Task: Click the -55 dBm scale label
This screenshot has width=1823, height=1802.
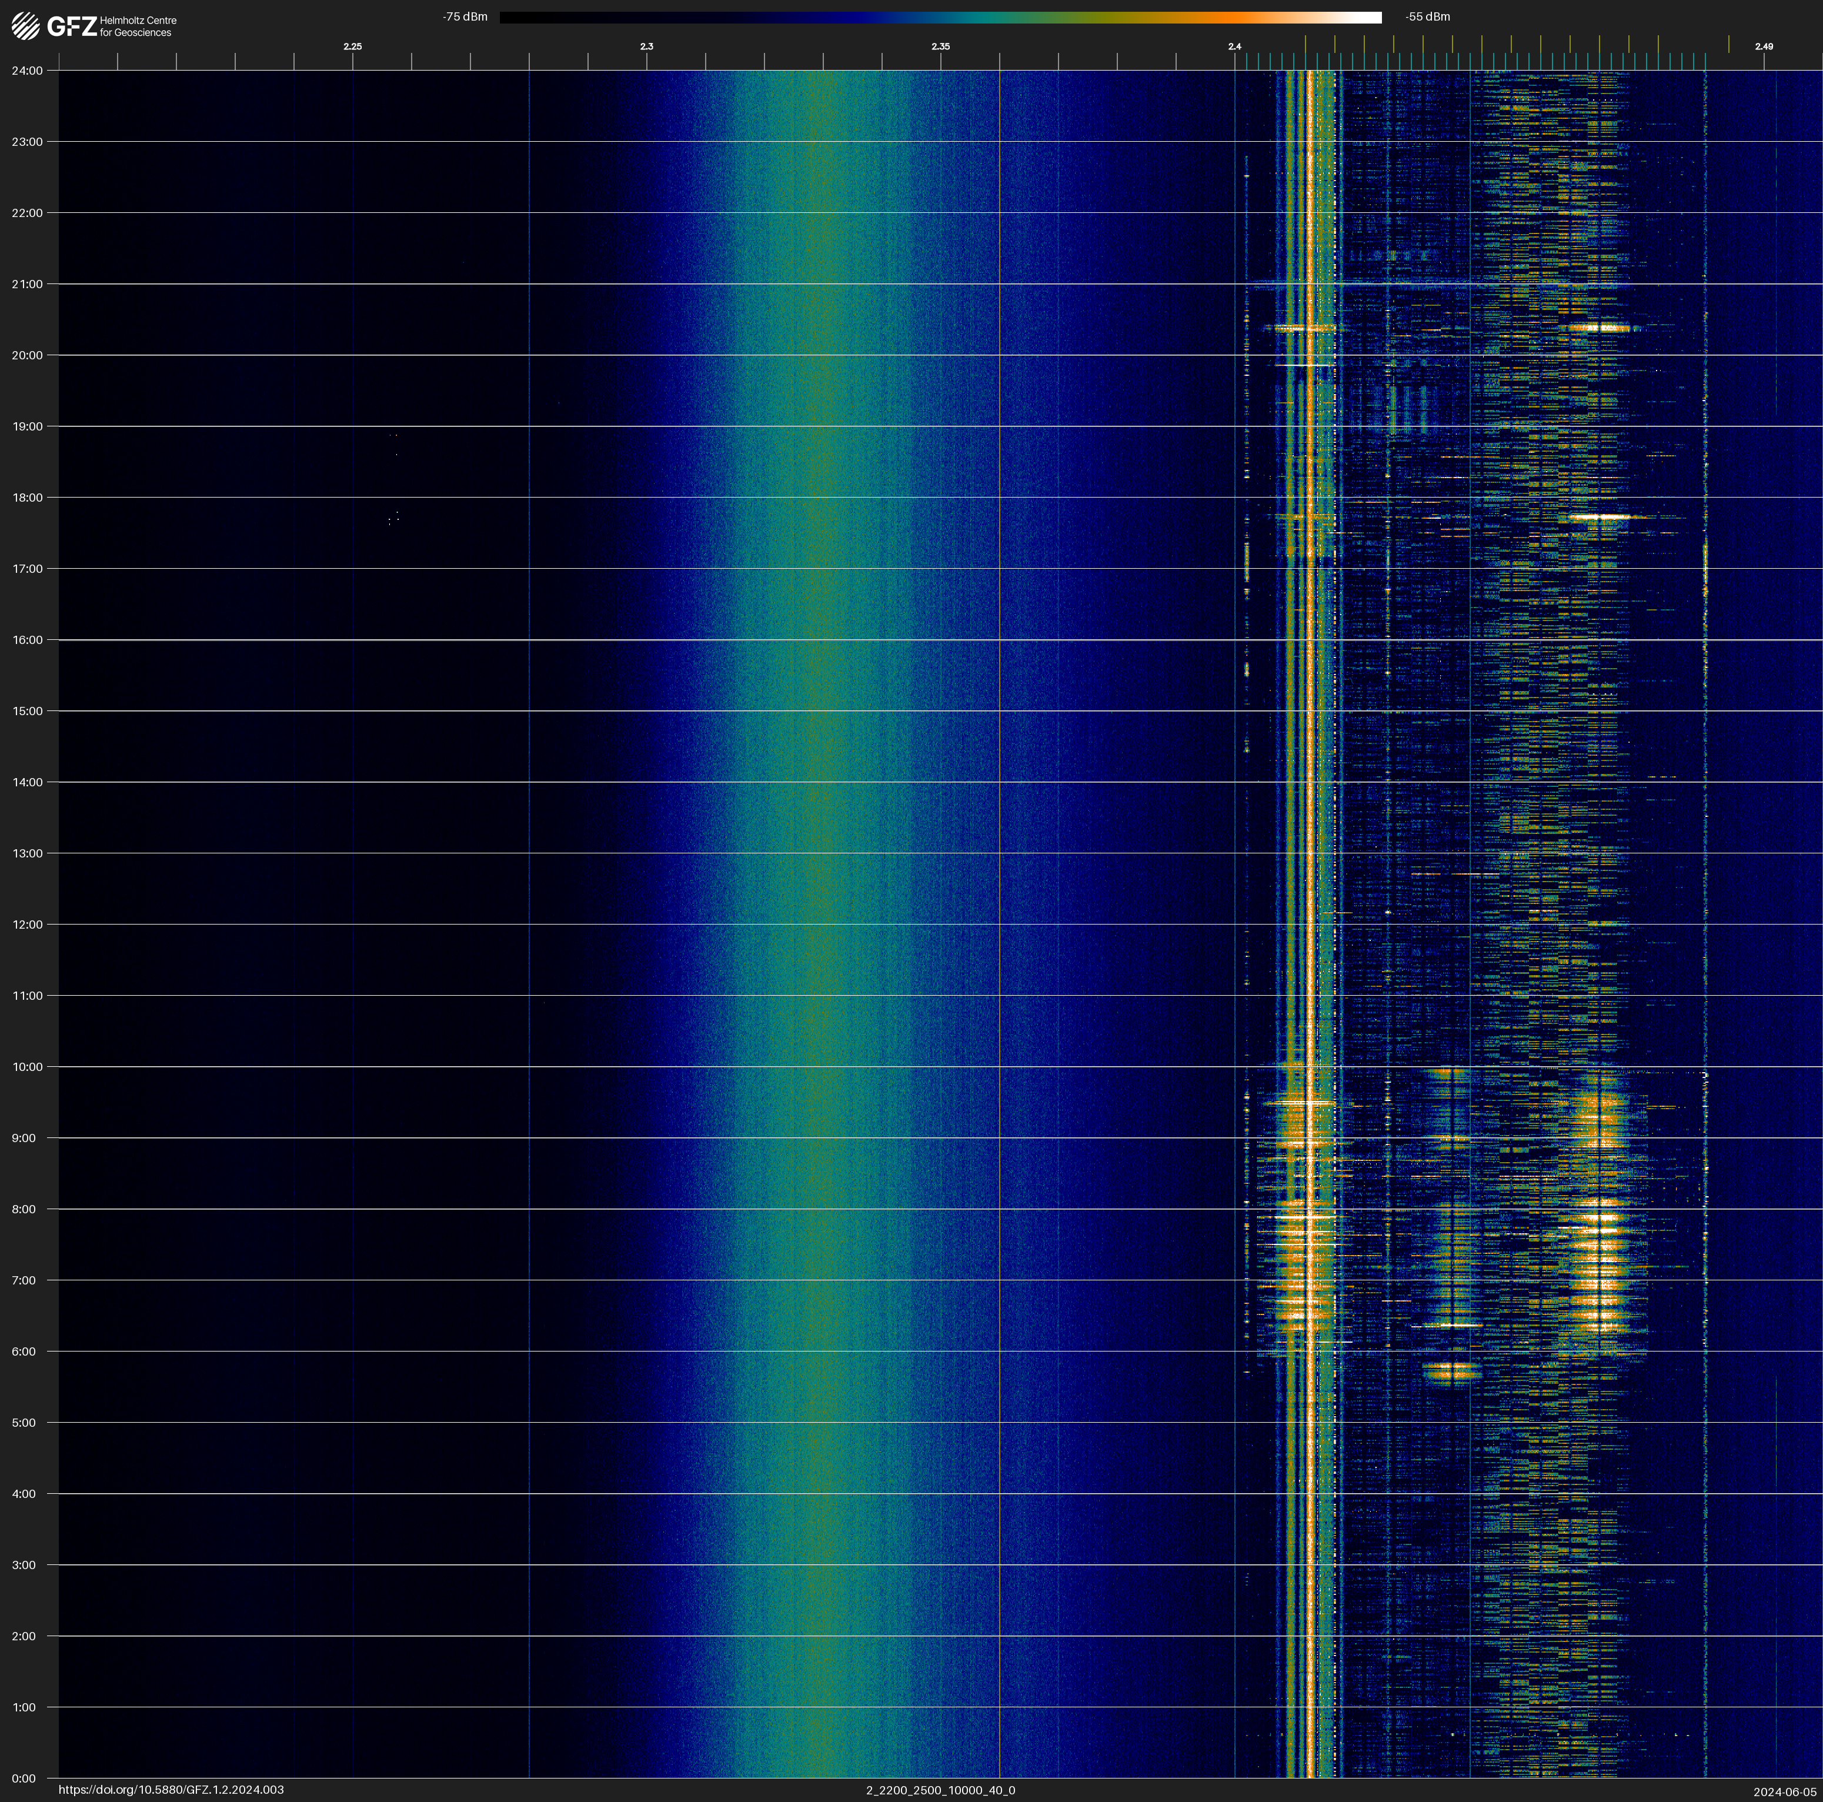Action: [x=1428, y=17]
